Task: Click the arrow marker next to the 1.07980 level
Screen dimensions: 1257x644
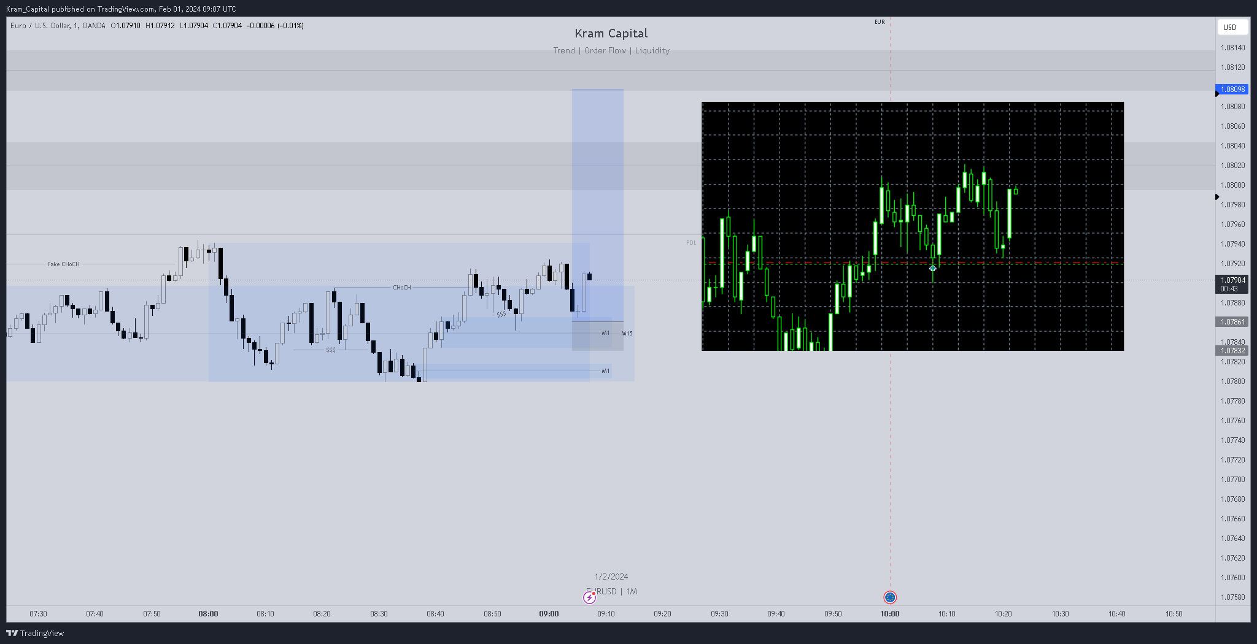Action: (x=1217, y=197)
